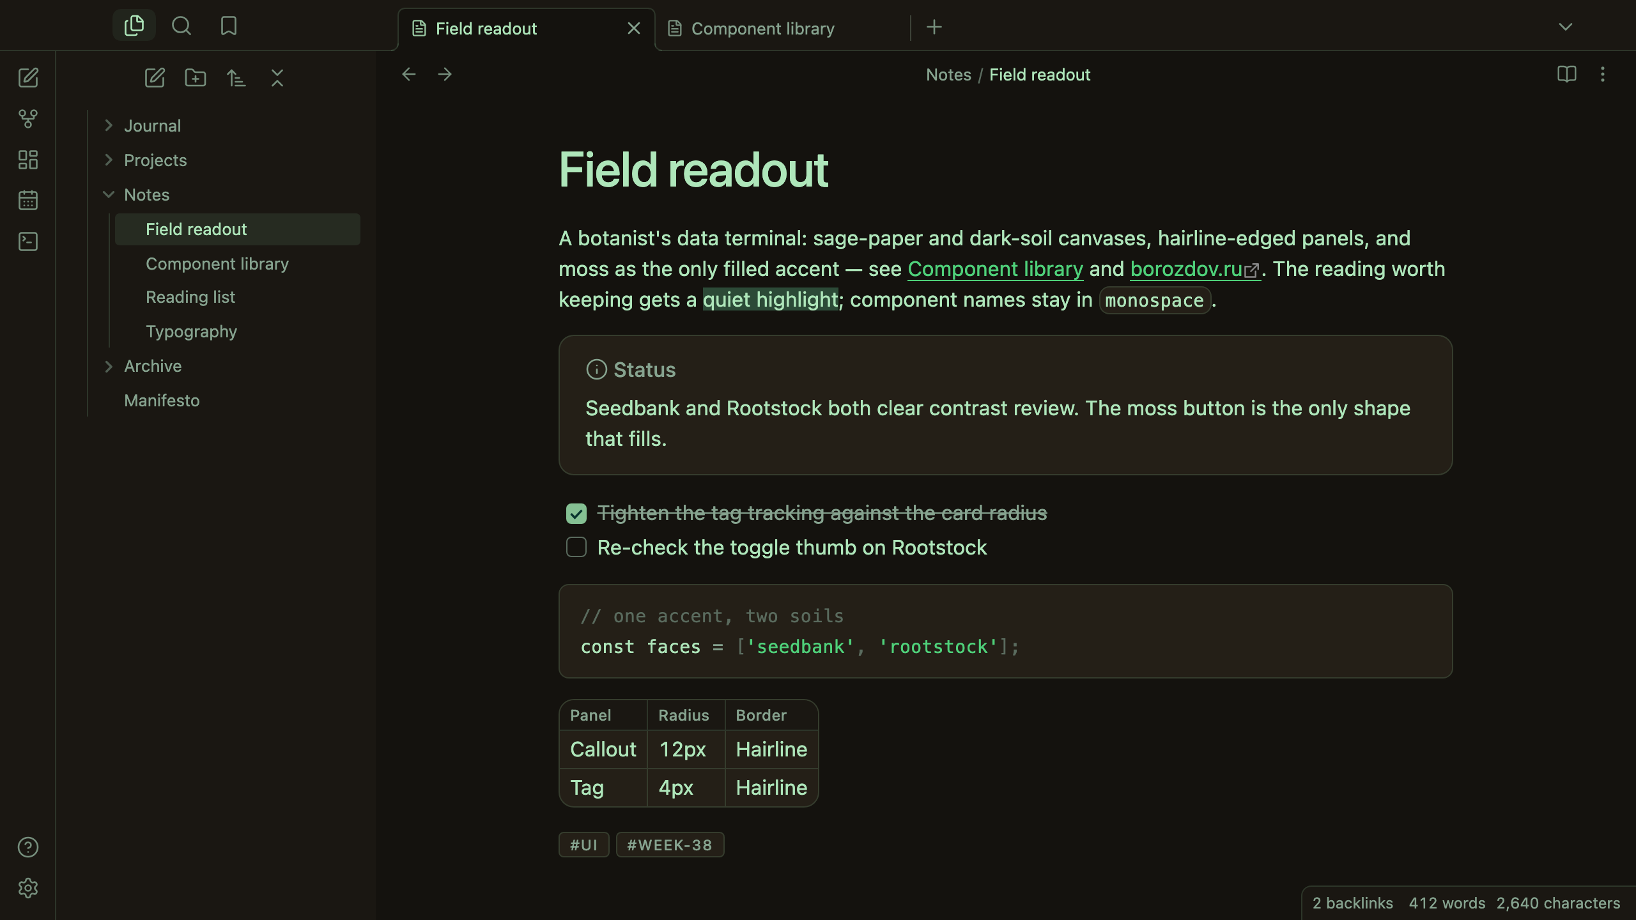Open the canvas icon in the ribbon
The width and height of the screenshot is (1636, 920).
(x=28, y=160)
